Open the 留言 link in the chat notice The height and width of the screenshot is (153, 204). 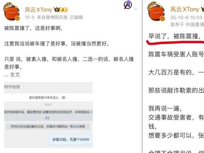pos(76,126)
